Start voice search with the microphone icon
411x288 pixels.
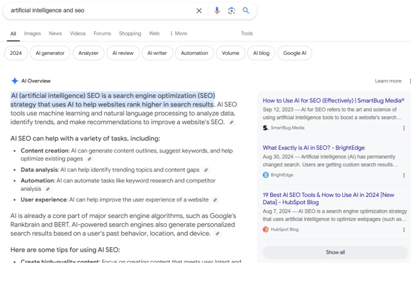[x=217, y=11]
